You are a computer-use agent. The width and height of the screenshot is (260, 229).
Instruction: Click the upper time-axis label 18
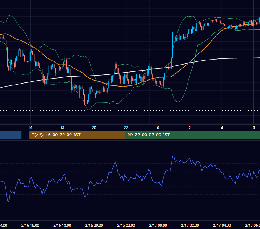click(62, 128)
